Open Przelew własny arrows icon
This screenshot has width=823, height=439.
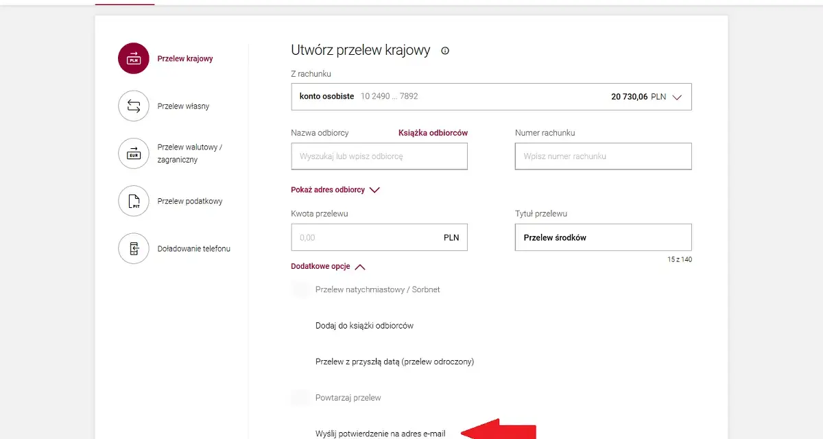(134, 106)
